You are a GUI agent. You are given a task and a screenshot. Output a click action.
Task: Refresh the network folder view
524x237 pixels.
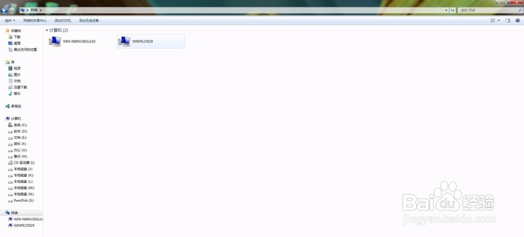pos(453,10)
